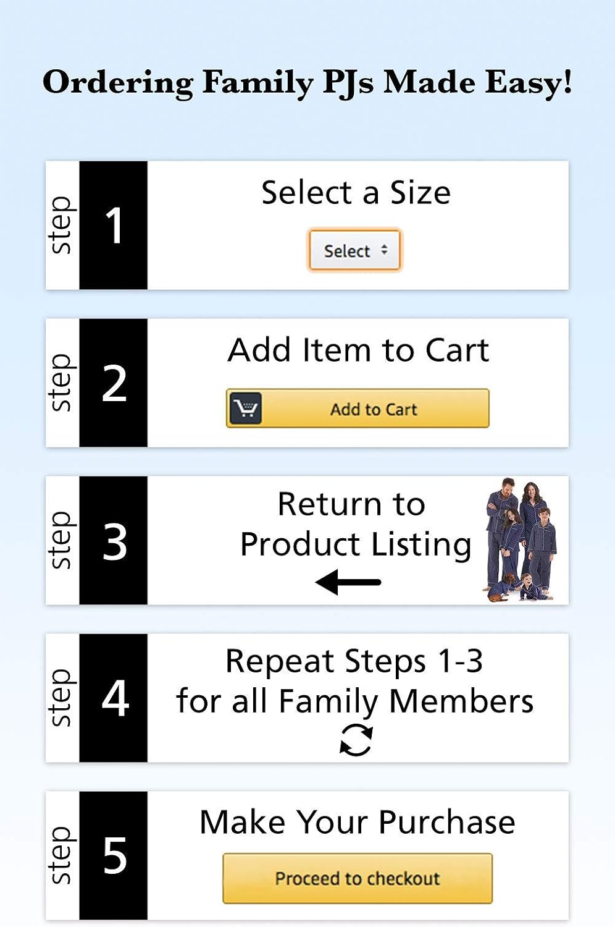
Task: Click the black step 4 number block
Action: point(114,698)
